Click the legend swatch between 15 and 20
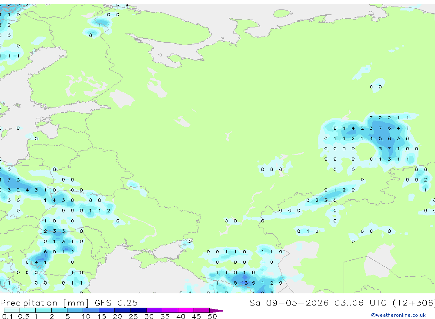 pos(107,310)
